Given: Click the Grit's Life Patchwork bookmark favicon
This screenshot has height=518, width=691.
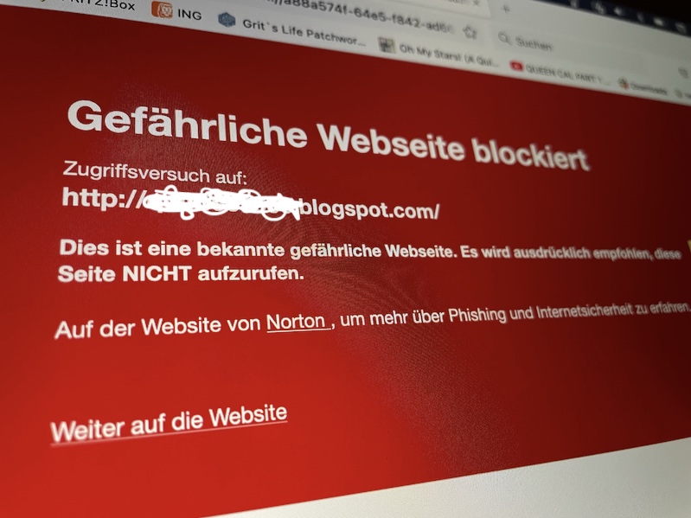Looking at the screenshot, I should pyautogui.click(x=227, y=19).
